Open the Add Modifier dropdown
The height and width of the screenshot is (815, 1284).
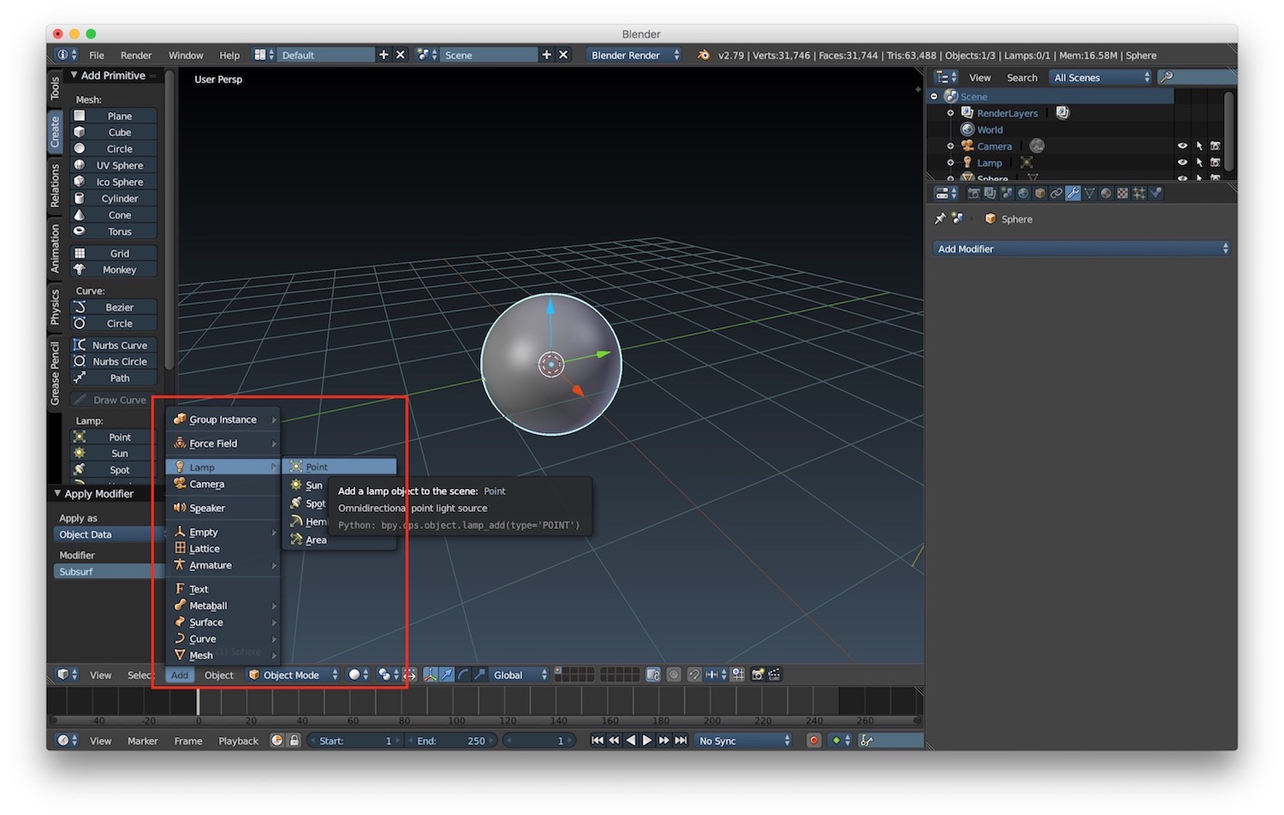[x=1082, y=248]
